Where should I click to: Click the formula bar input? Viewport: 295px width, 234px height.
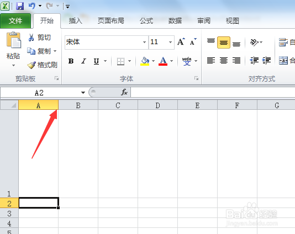pos(213,92)
